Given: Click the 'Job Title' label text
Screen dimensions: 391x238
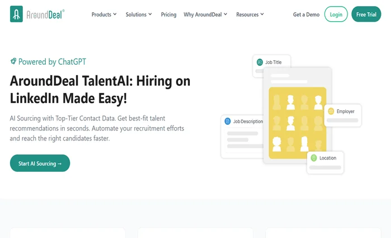Looking at the screenshot, I should tap(273, 62).
